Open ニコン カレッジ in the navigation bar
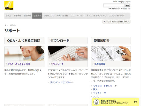141x106 pixels. [x=77, y=16]
